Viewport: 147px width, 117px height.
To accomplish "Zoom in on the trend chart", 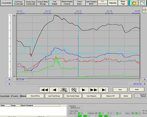I will point(64,90).
